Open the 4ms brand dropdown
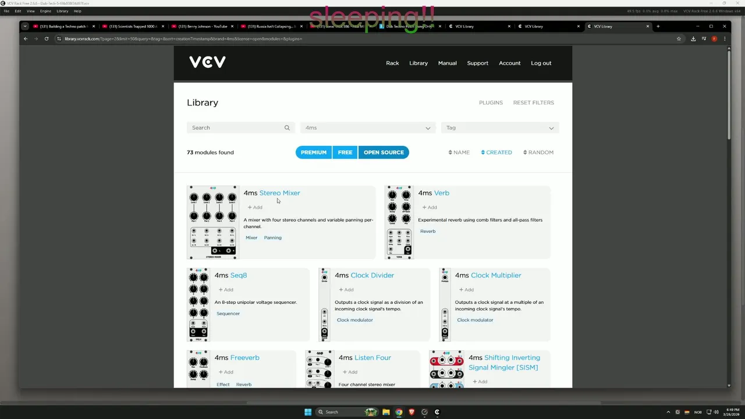 coord(368,127)
